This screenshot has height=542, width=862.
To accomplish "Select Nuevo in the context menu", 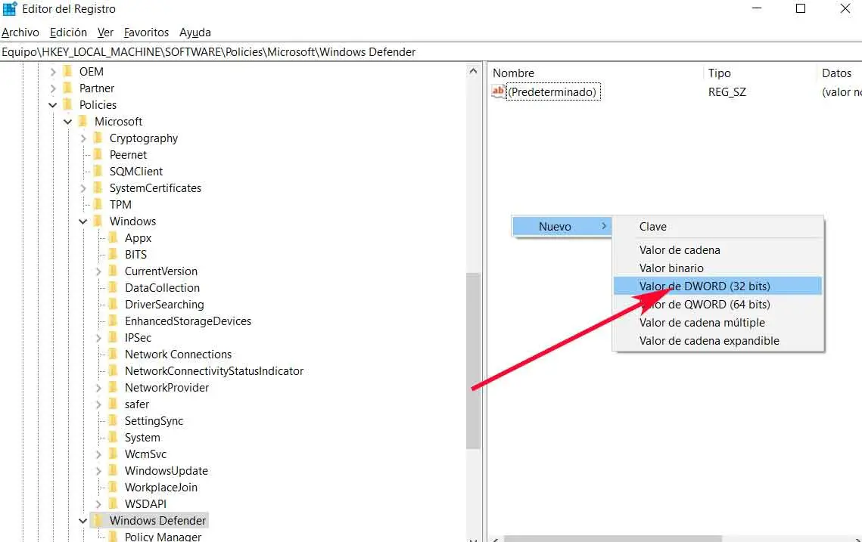I will coord(562,226).
